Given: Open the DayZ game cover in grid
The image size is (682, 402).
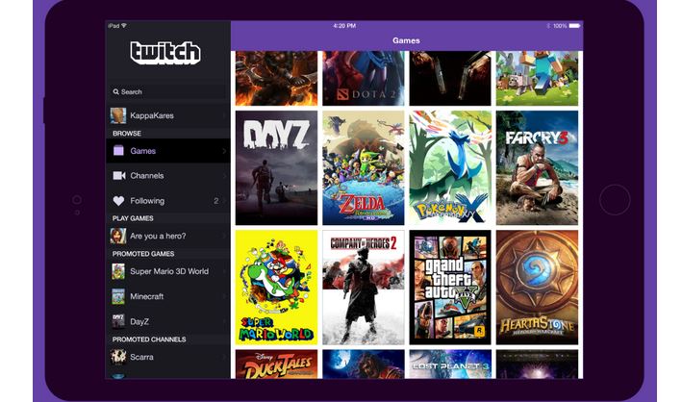Looking at the screenshot, I should pos(276,168).
